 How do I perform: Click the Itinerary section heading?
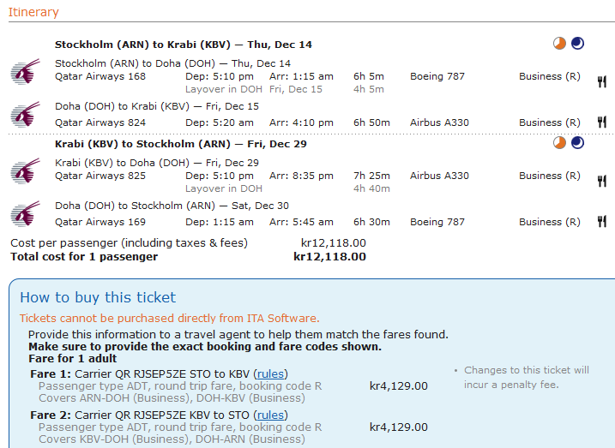[33, 12]
